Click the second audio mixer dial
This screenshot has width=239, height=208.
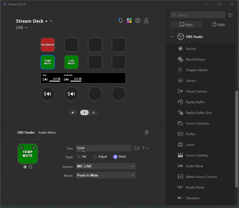[71, 94]
